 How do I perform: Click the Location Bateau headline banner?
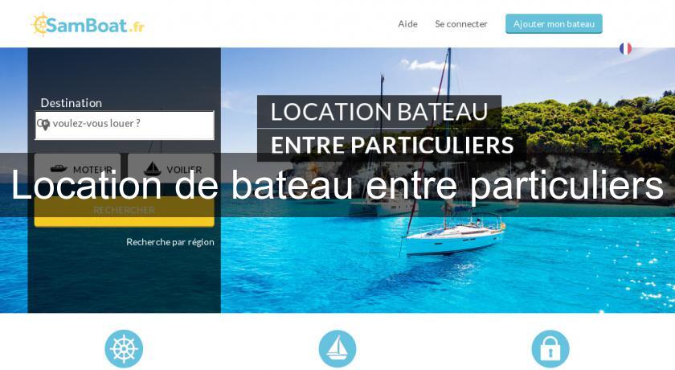[x=379, y=112]
